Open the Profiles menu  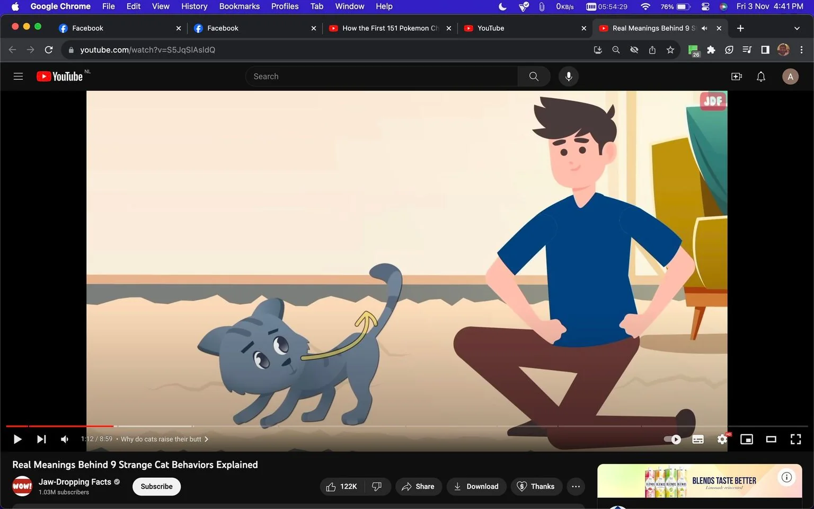pos(285,6)
